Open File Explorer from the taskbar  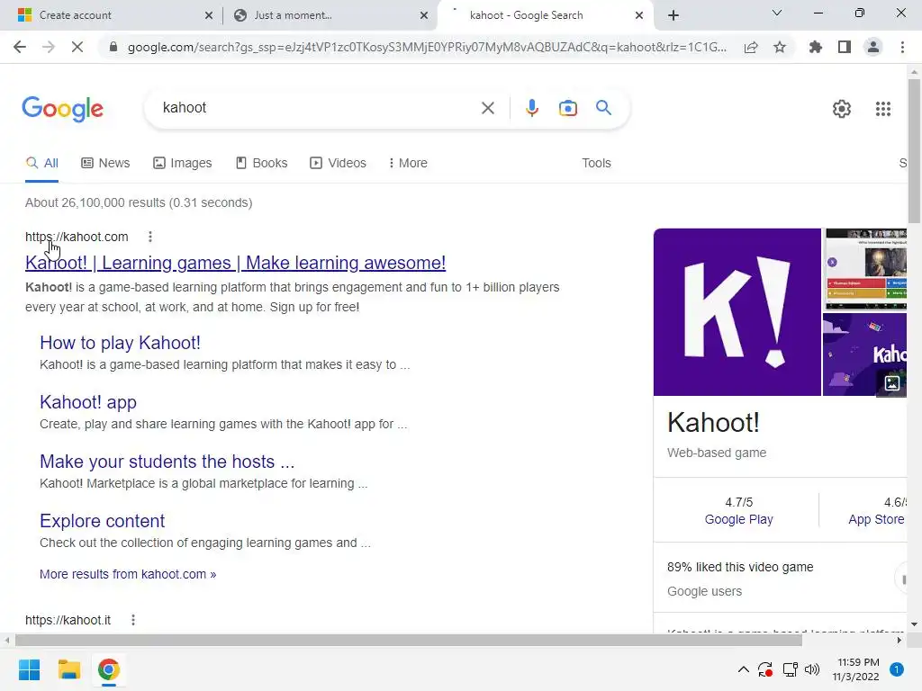point(68,669)
